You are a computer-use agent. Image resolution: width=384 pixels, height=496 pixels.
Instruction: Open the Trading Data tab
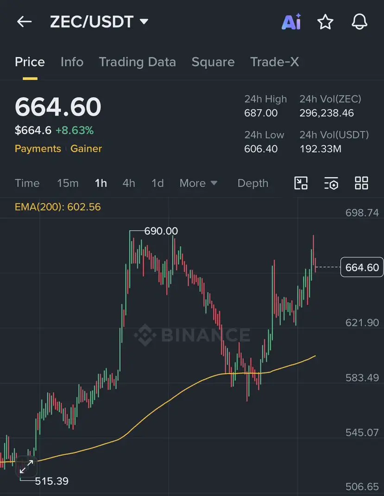click(138, 62)
